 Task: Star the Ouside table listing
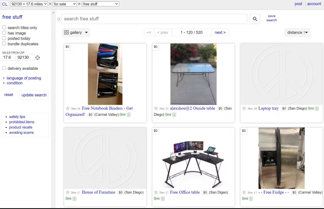click(156, 108)
